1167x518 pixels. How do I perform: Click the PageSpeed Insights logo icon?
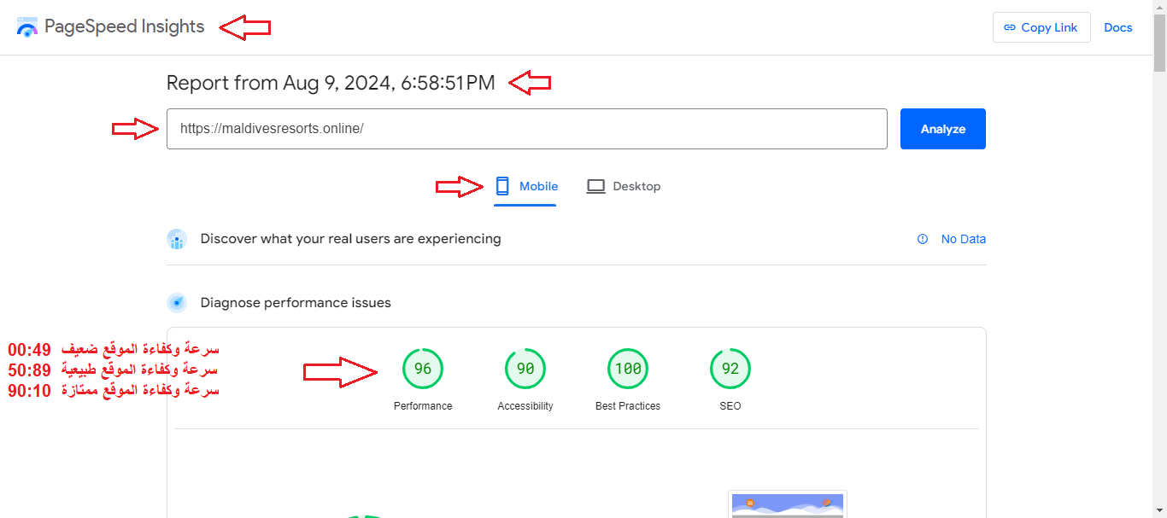point(27,27)
